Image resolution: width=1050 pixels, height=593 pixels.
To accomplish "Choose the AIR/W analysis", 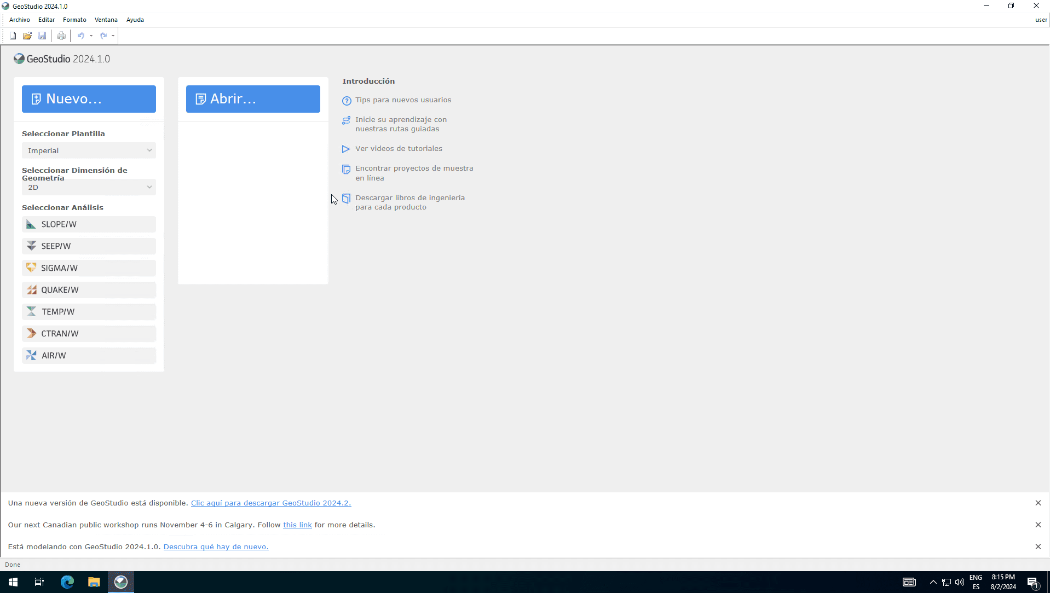I will [x=89, y=356].
